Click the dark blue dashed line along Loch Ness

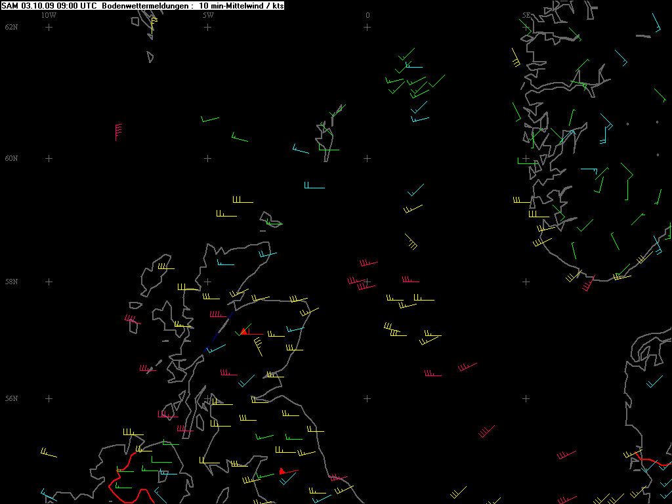click(x=219, y=331)
